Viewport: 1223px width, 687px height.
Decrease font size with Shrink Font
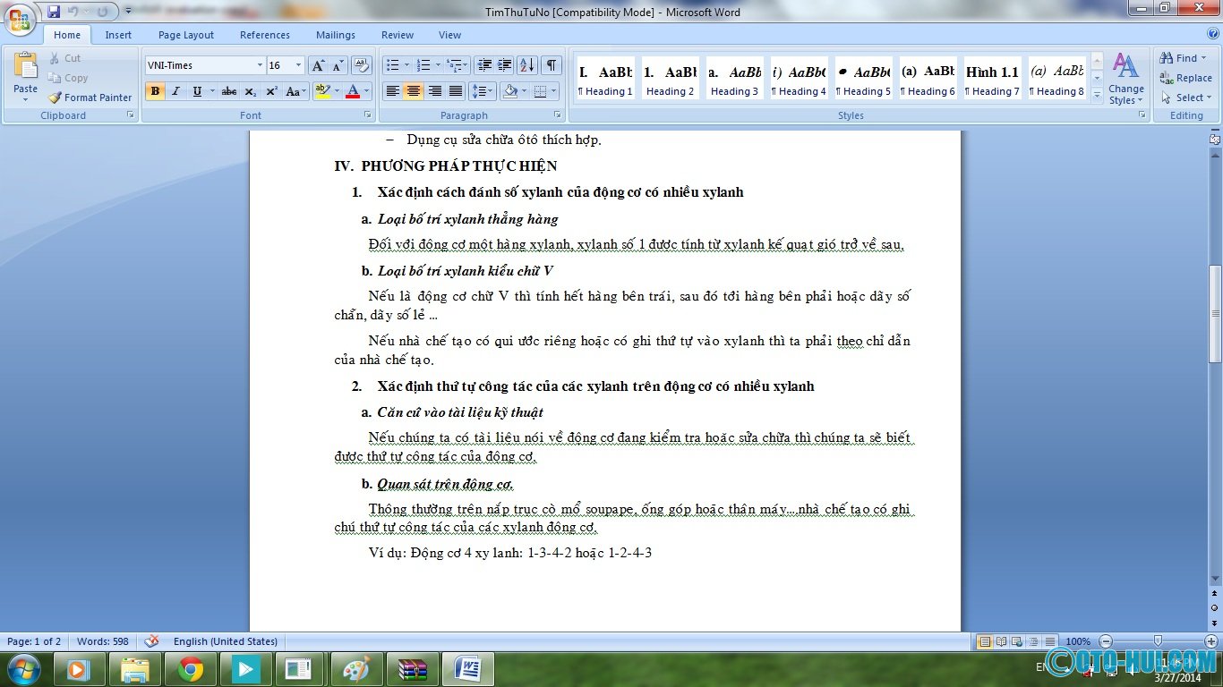coord(338,65)
